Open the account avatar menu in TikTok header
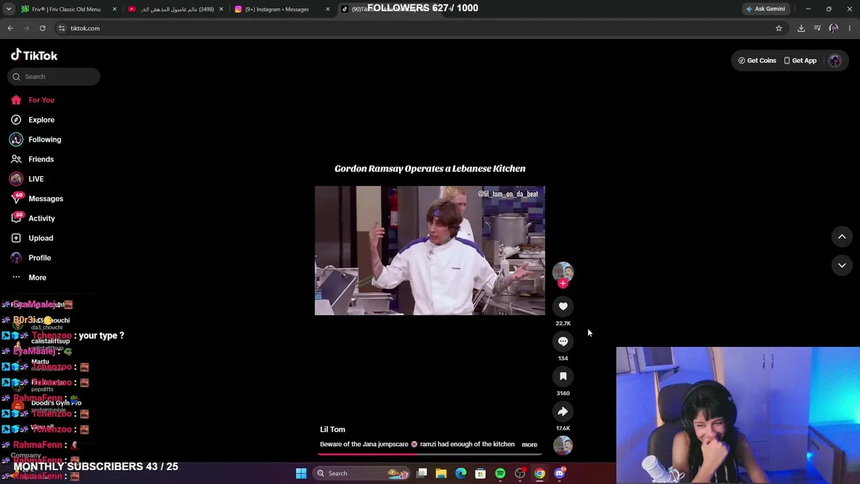The image size is (860, 484). click(834, 61)
